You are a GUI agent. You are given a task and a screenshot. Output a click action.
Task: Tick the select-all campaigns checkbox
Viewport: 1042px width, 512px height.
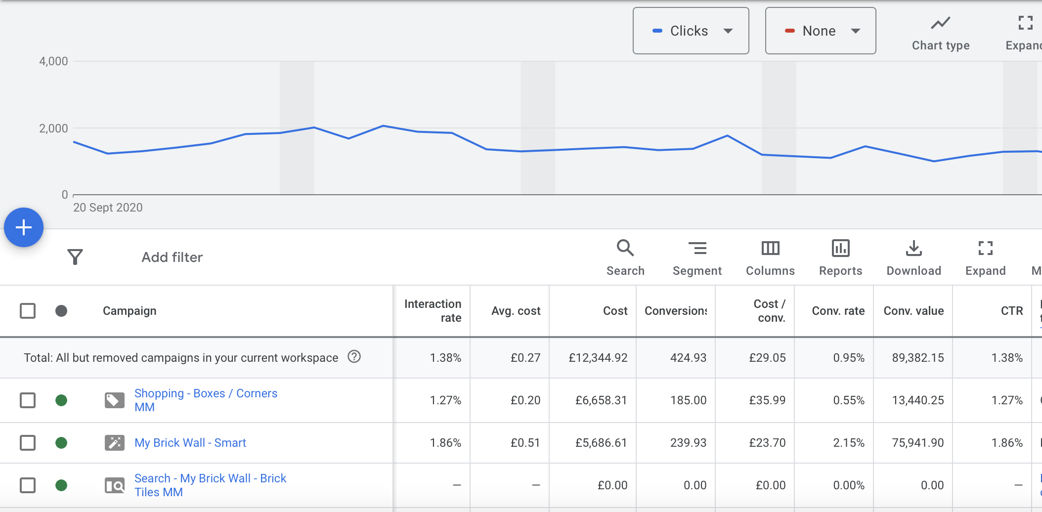(x=28, y=311)
